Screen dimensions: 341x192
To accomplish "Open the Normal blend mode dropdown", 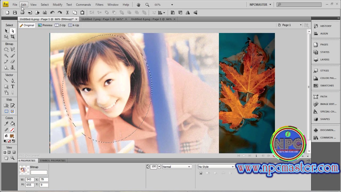I will pyautogui.click(x=176, y=167).
